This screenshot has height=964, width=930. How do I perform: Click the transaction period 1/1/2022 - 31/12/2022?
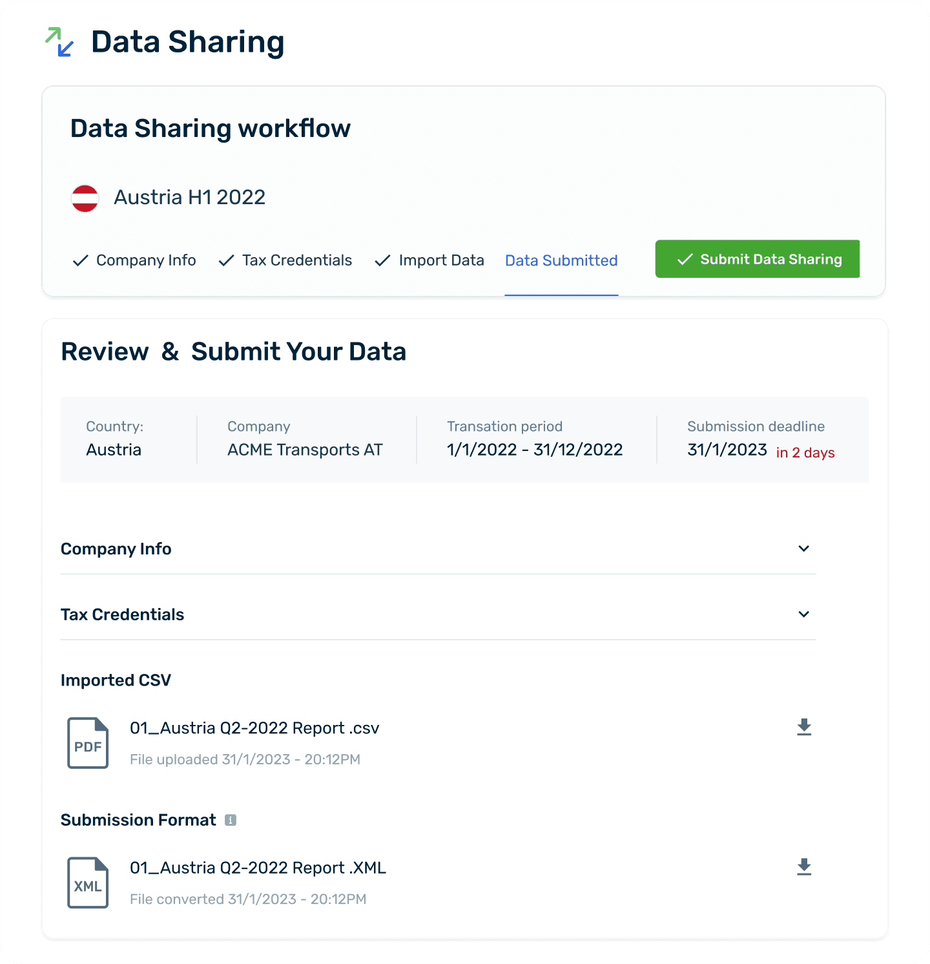[535, 450]
